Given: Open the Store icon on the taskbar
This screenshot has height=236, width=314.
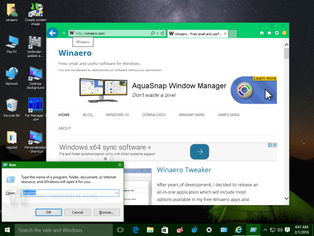Looking at the screenshot, I should click(165, 230).
